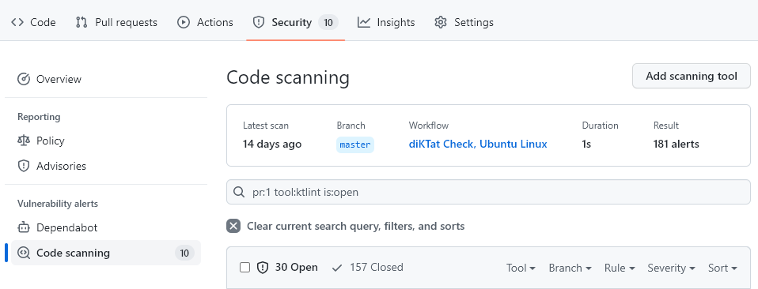758x289 pixels.
Task: Click the '181 alerts' result text
Action: click(x=676, y=144)
